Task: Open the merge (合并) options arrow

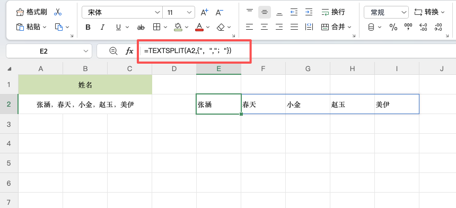Action: point(349,27)
